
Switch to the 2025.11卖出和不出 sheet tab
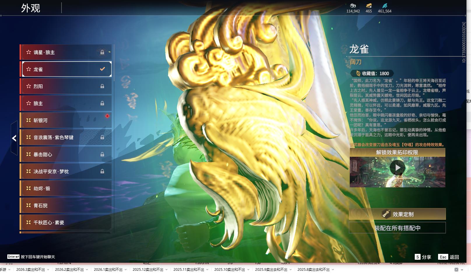point(189,270)
